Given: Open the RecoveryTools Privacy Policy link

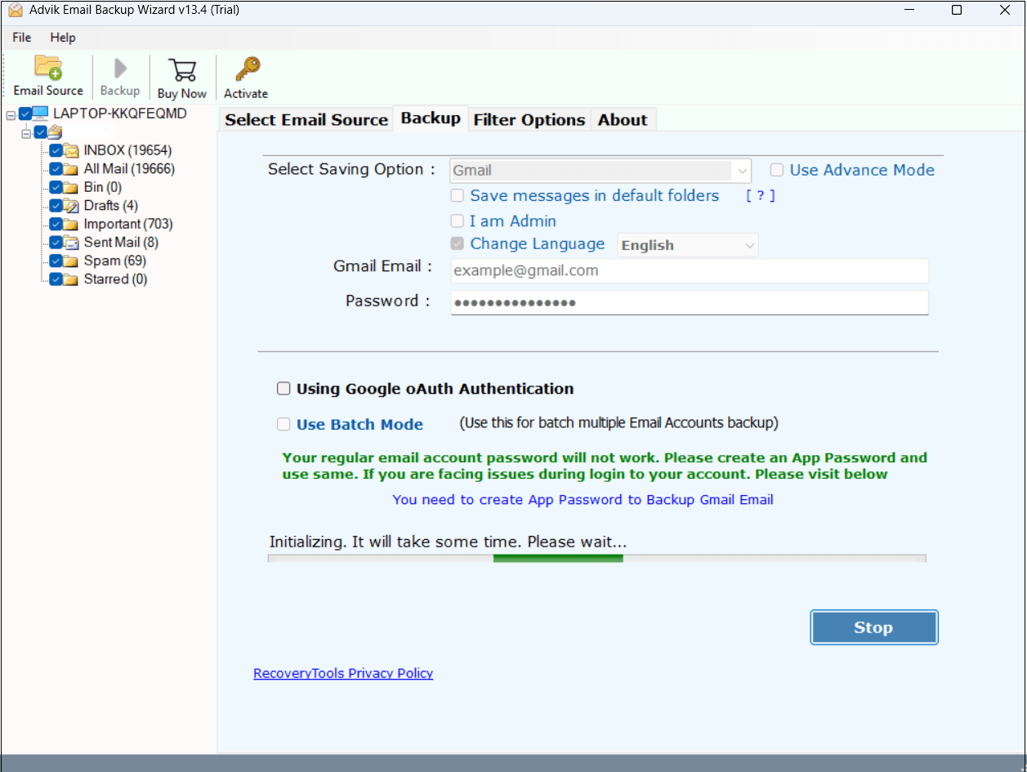Looking at the screenshot, I should tap(343, 673).
